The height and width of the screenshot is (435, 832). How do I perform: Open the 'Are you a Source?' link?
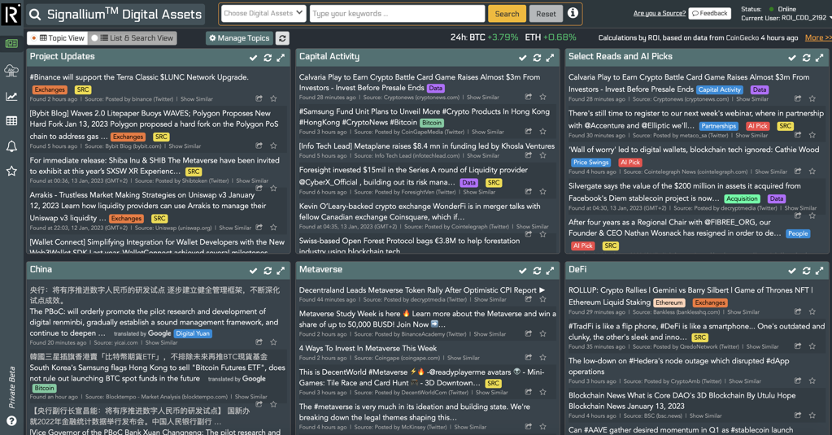(660, 13)
